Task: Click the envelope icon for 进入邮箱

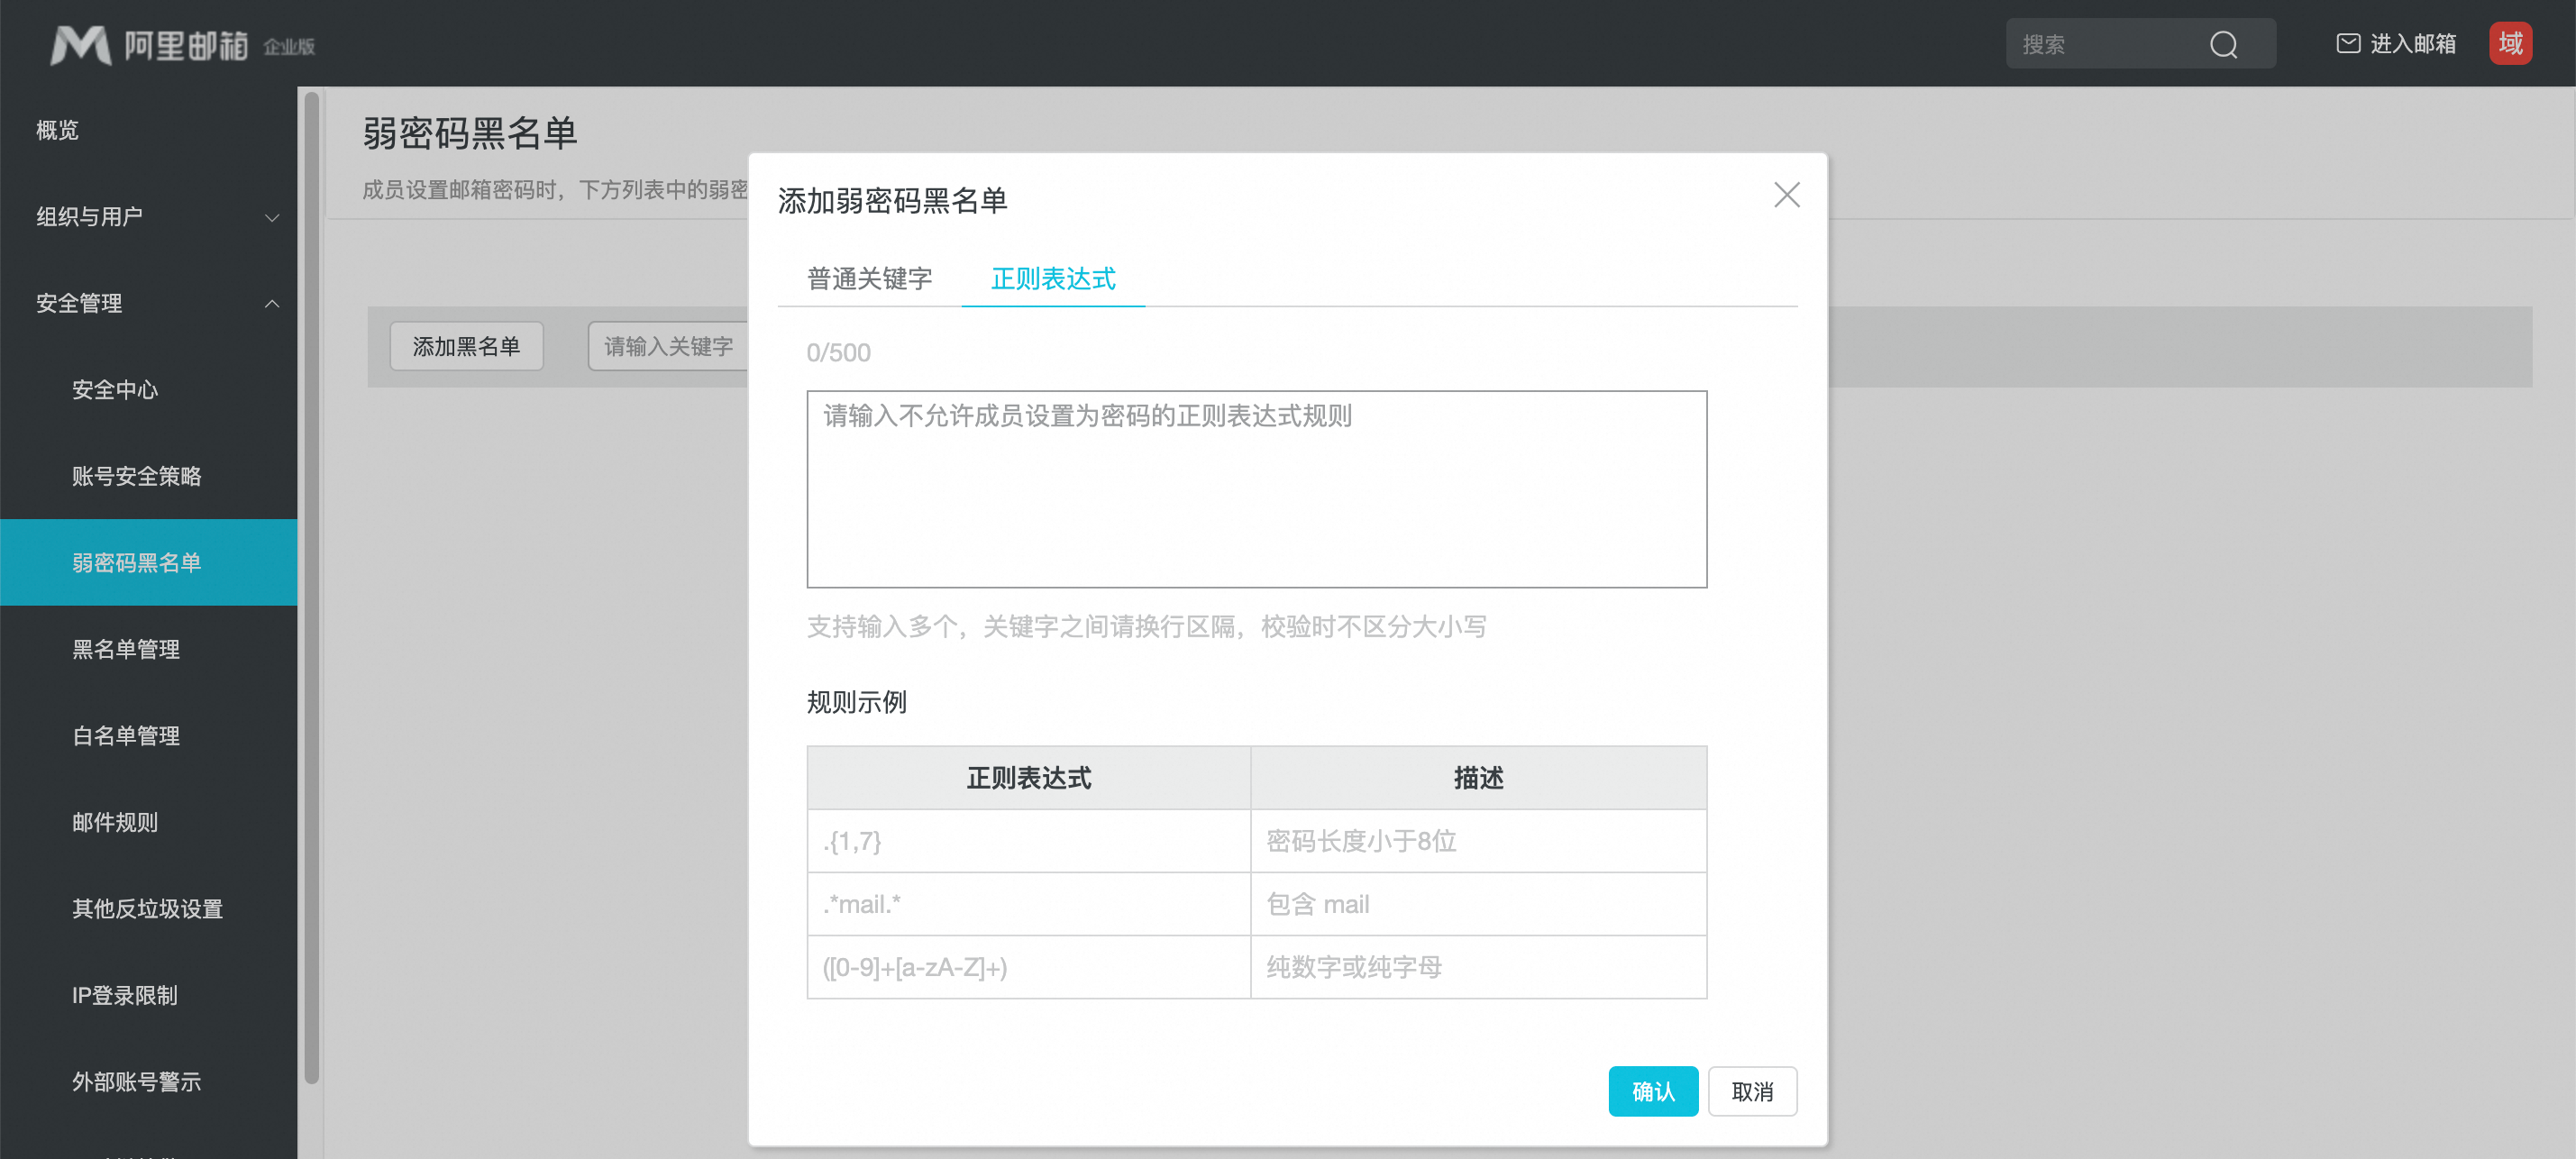Action: coord(2347,43)
